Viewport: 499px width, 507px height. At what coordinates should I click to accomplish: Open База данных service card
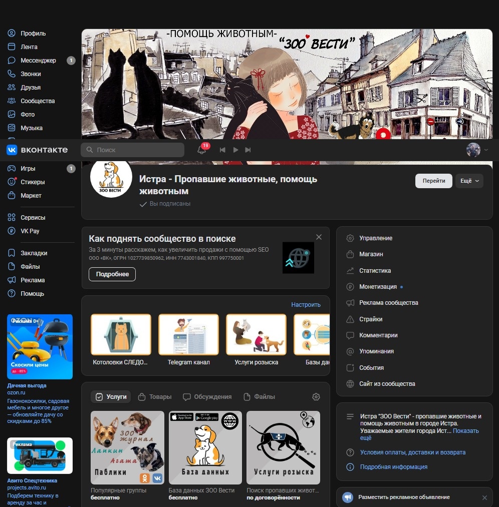click(205, 456)
